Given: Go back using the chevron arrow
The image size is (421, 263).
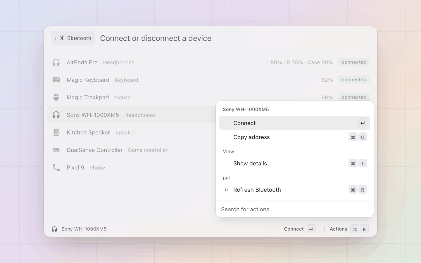Looking at the screenshot, I should click(x=56, y=38).
